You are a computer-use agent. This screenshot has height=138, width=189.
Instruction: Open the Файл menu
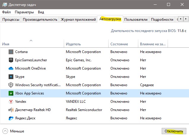7,12
